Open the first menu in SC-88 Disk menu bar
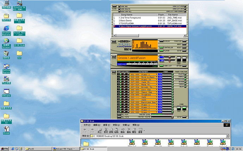Image resolution: width=243 pixels, height=151 pixels. click(87, 125)
